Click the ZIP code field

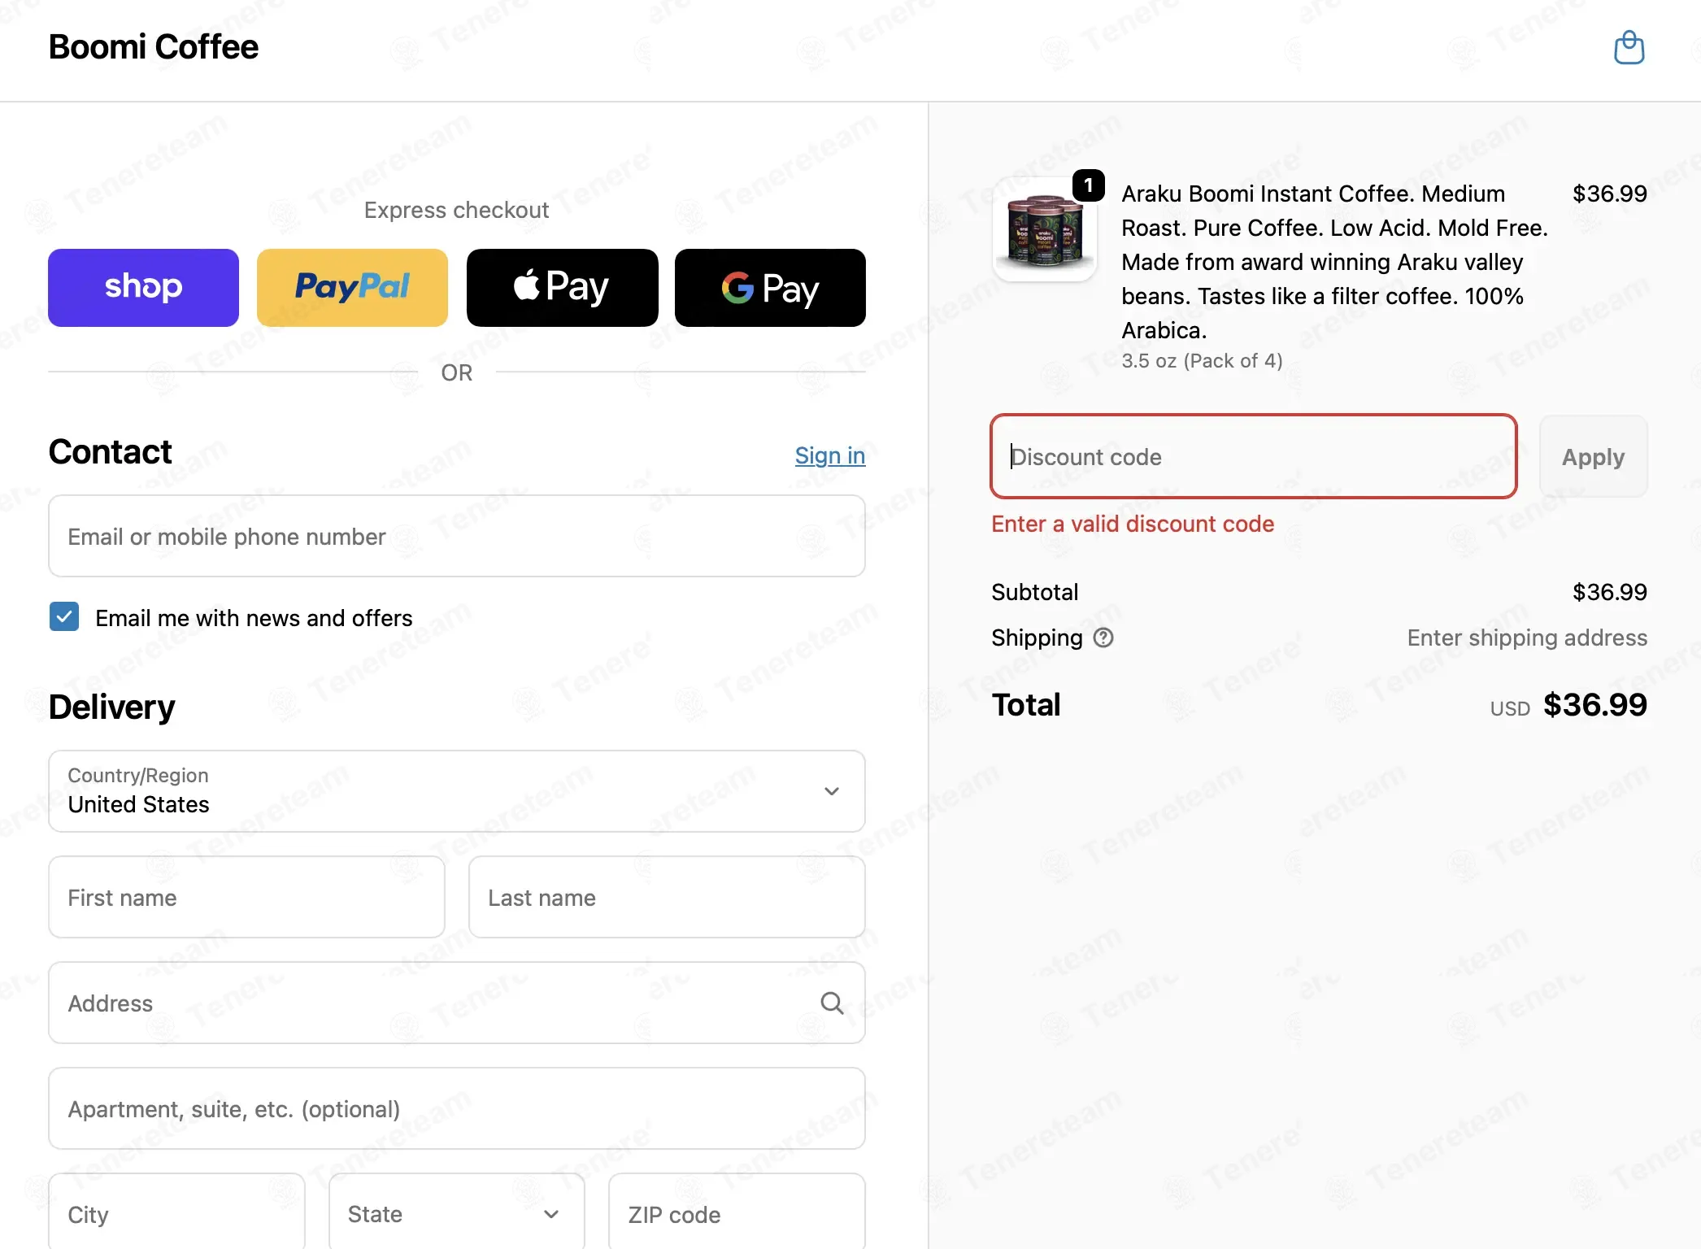coord(737,1212)
